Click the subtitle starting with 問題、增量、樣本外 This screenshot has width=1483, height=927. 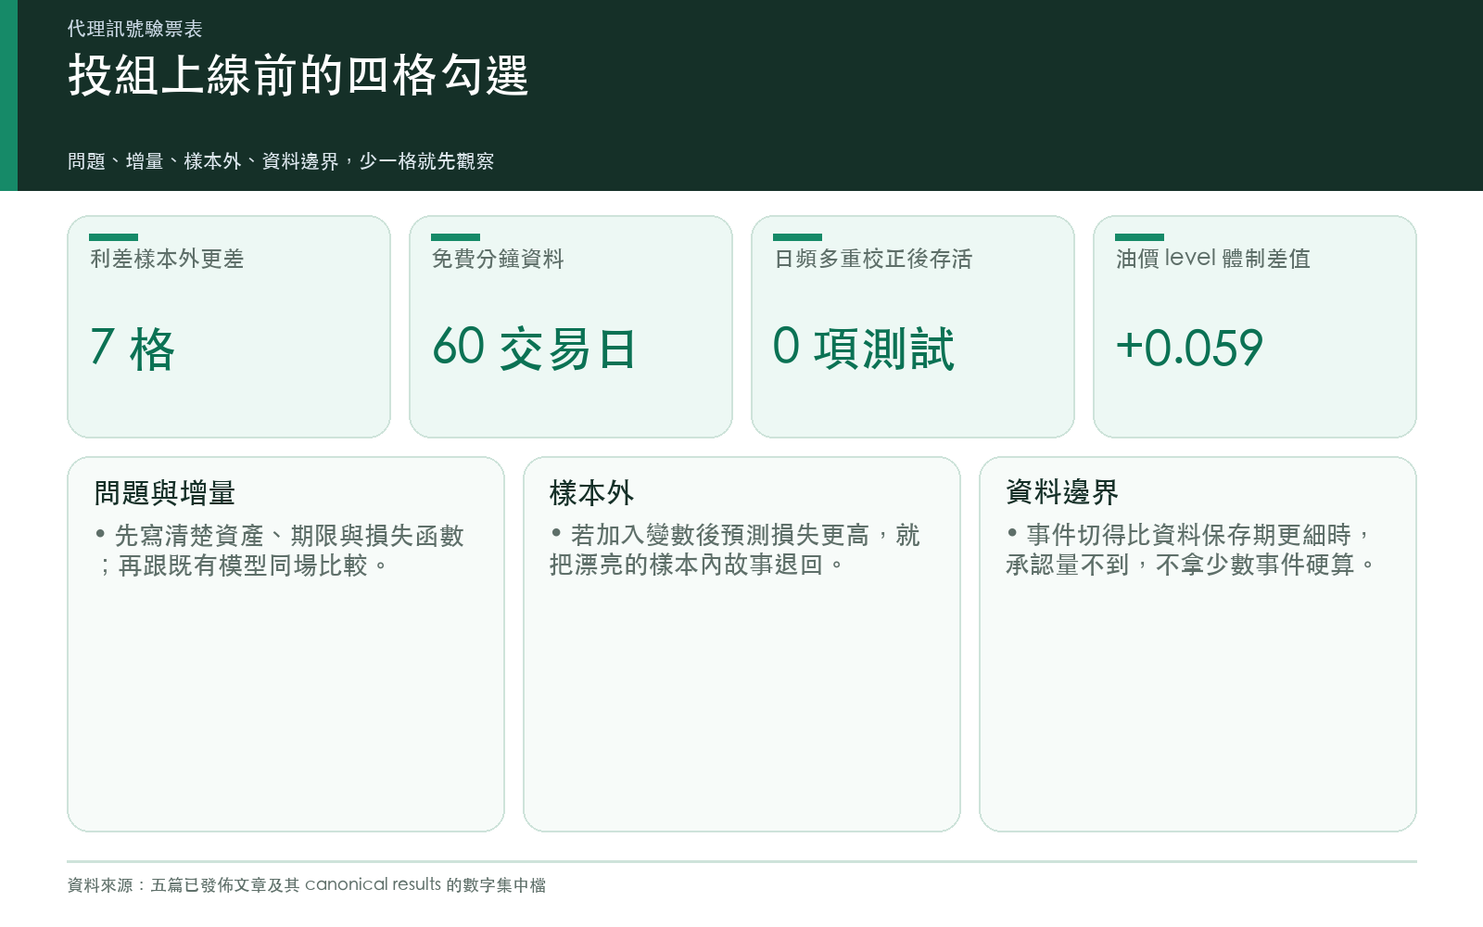(x=281, y=161)
